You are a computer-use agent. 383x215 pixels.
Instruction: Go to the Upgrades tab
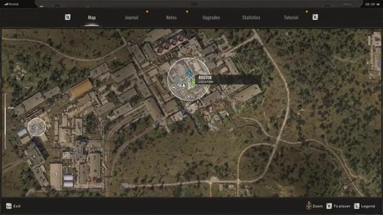211,17
